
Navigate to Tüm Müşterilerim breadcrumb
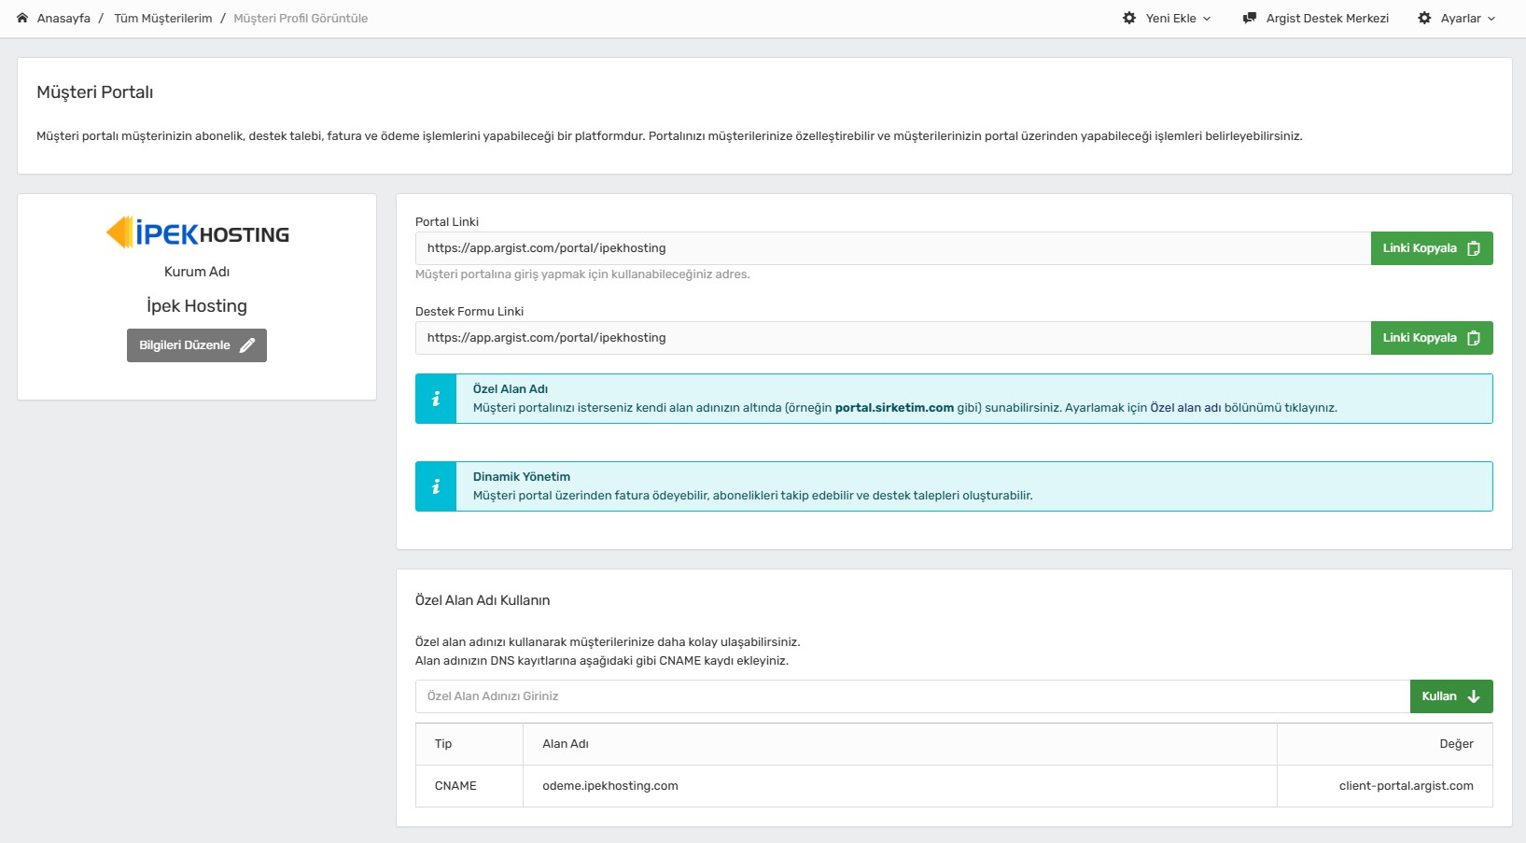[x=163, y=18]
